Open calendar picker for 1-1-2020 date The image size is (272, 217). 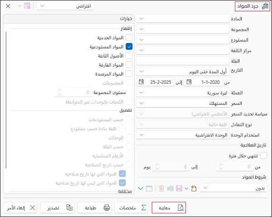point(189,82)
